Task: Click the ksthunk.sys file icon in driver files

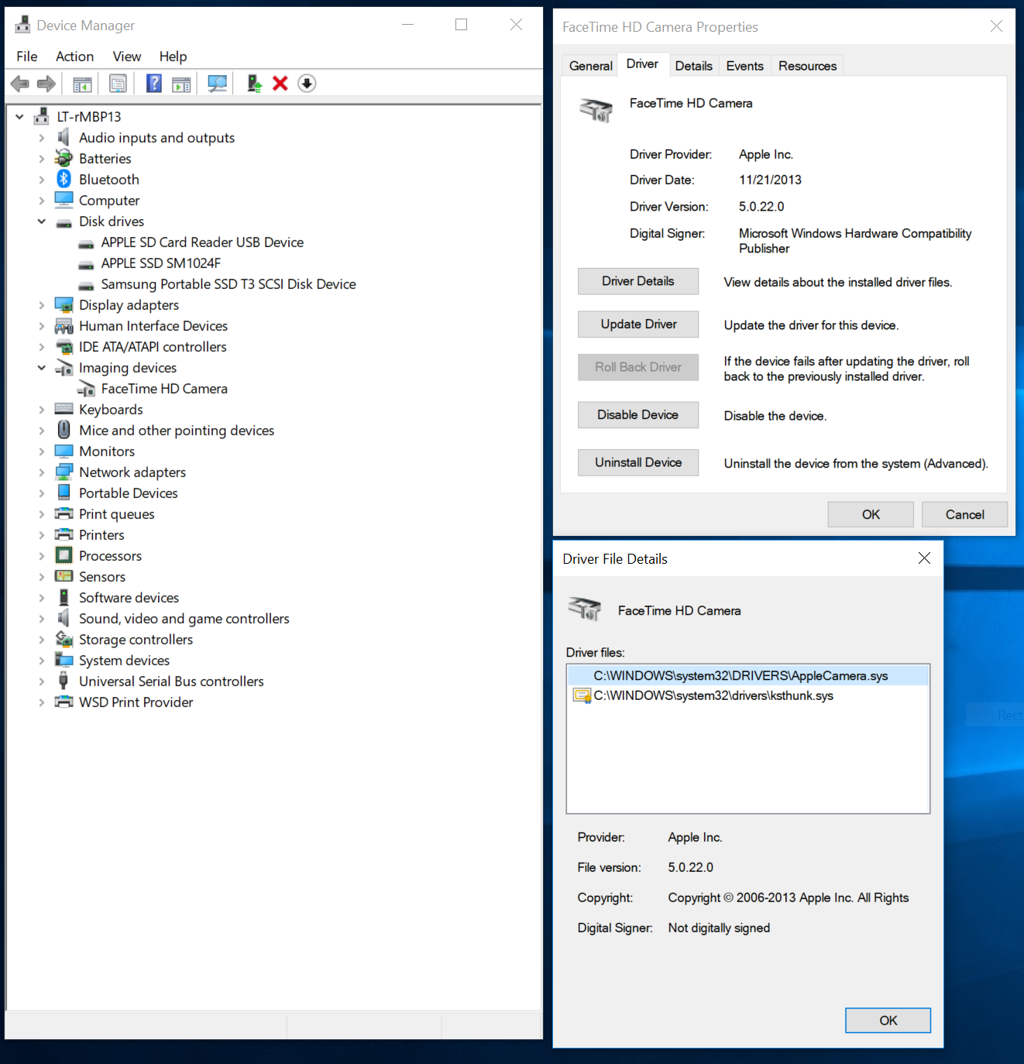Action: (582, 695)
